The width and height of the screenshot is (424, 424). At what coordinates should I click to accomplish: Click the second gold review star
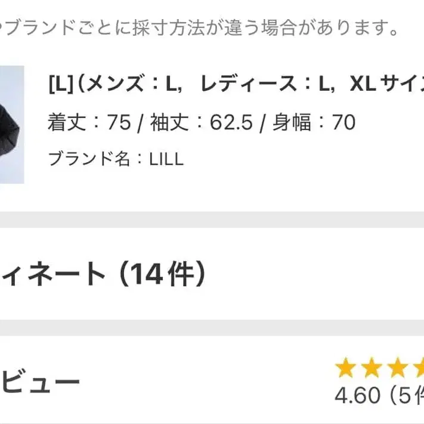pos(371,369)
